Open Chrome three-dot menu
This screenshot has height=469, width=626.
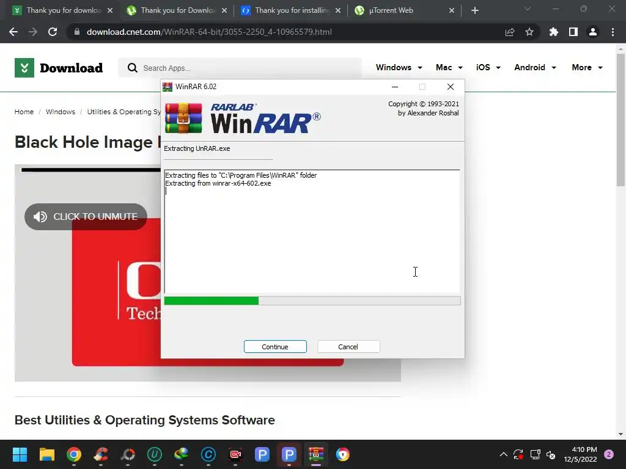click(x=613, y=32)
